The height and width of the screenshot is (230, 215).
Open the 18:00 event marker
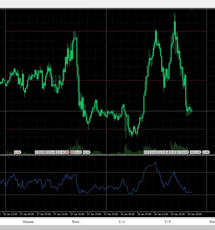click(185, 152)
